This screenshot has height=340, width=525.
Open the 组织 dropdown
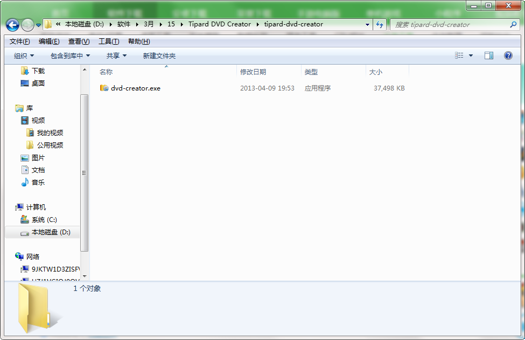(24, 56)
